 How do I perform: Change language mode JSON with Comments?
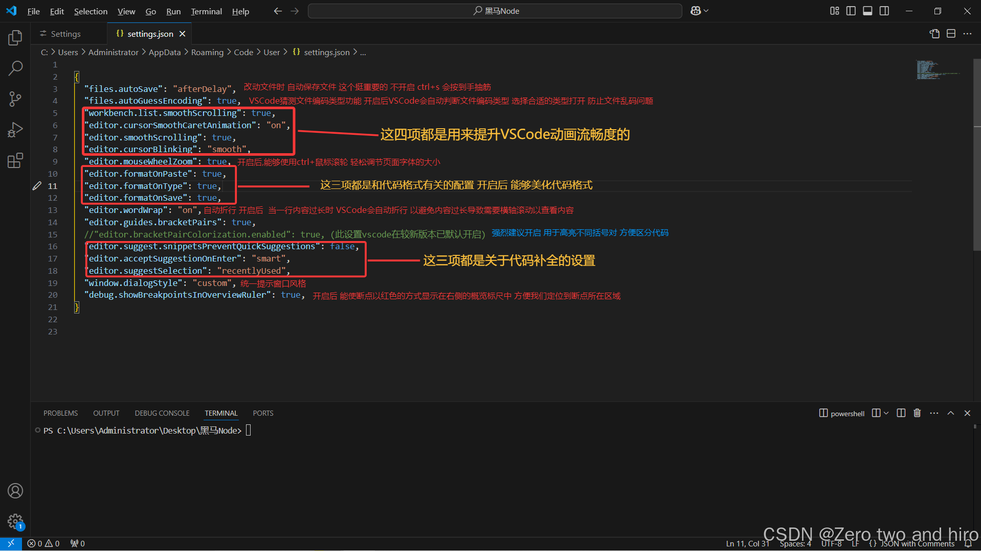[911, 544]
